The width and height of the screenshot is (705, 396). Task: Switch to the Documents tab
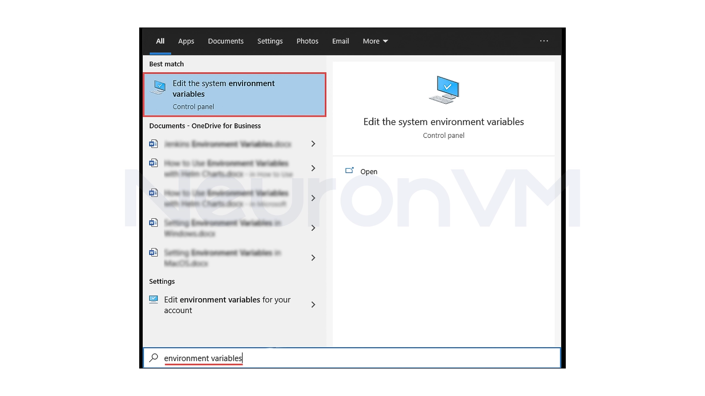[225, 41]
